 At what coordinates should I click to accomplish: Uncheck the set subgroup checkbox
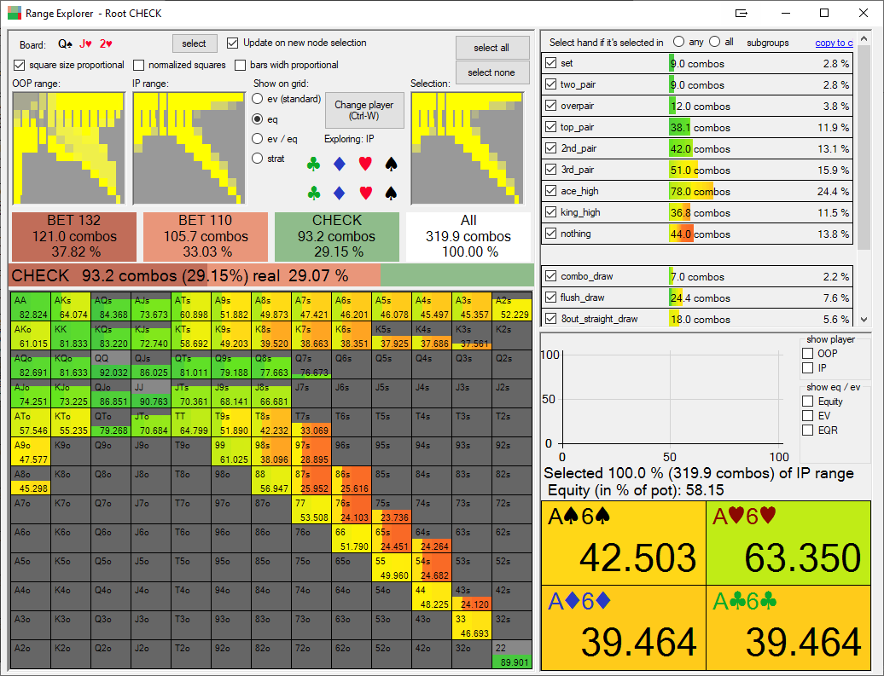click(551, 63)
